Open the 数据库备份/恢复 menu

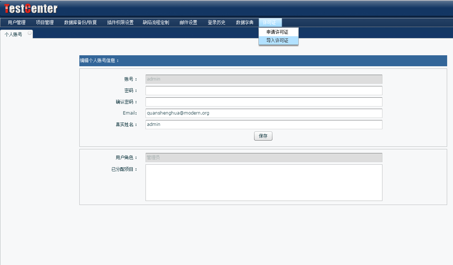(x=80, y=22)
